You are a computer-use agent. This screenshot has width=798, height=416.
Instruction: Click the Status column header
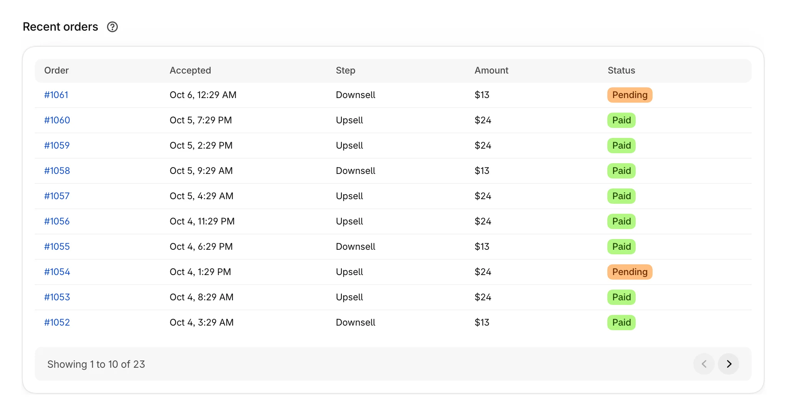click(x=622, y=70)
